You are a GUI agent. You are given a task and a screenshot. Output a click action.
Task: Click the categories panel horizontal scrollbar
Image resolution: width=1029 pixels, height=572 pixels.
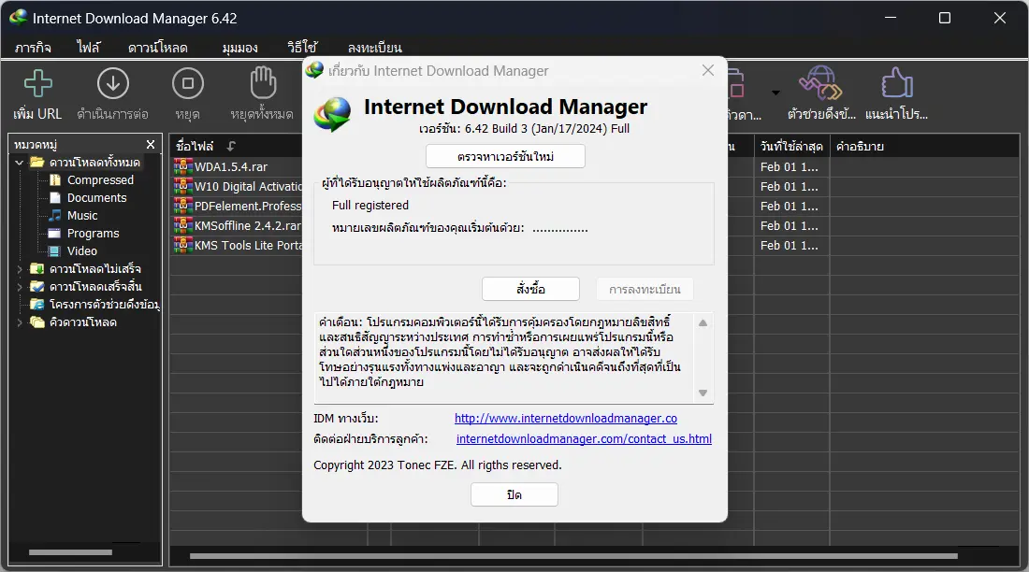(70, 552)
